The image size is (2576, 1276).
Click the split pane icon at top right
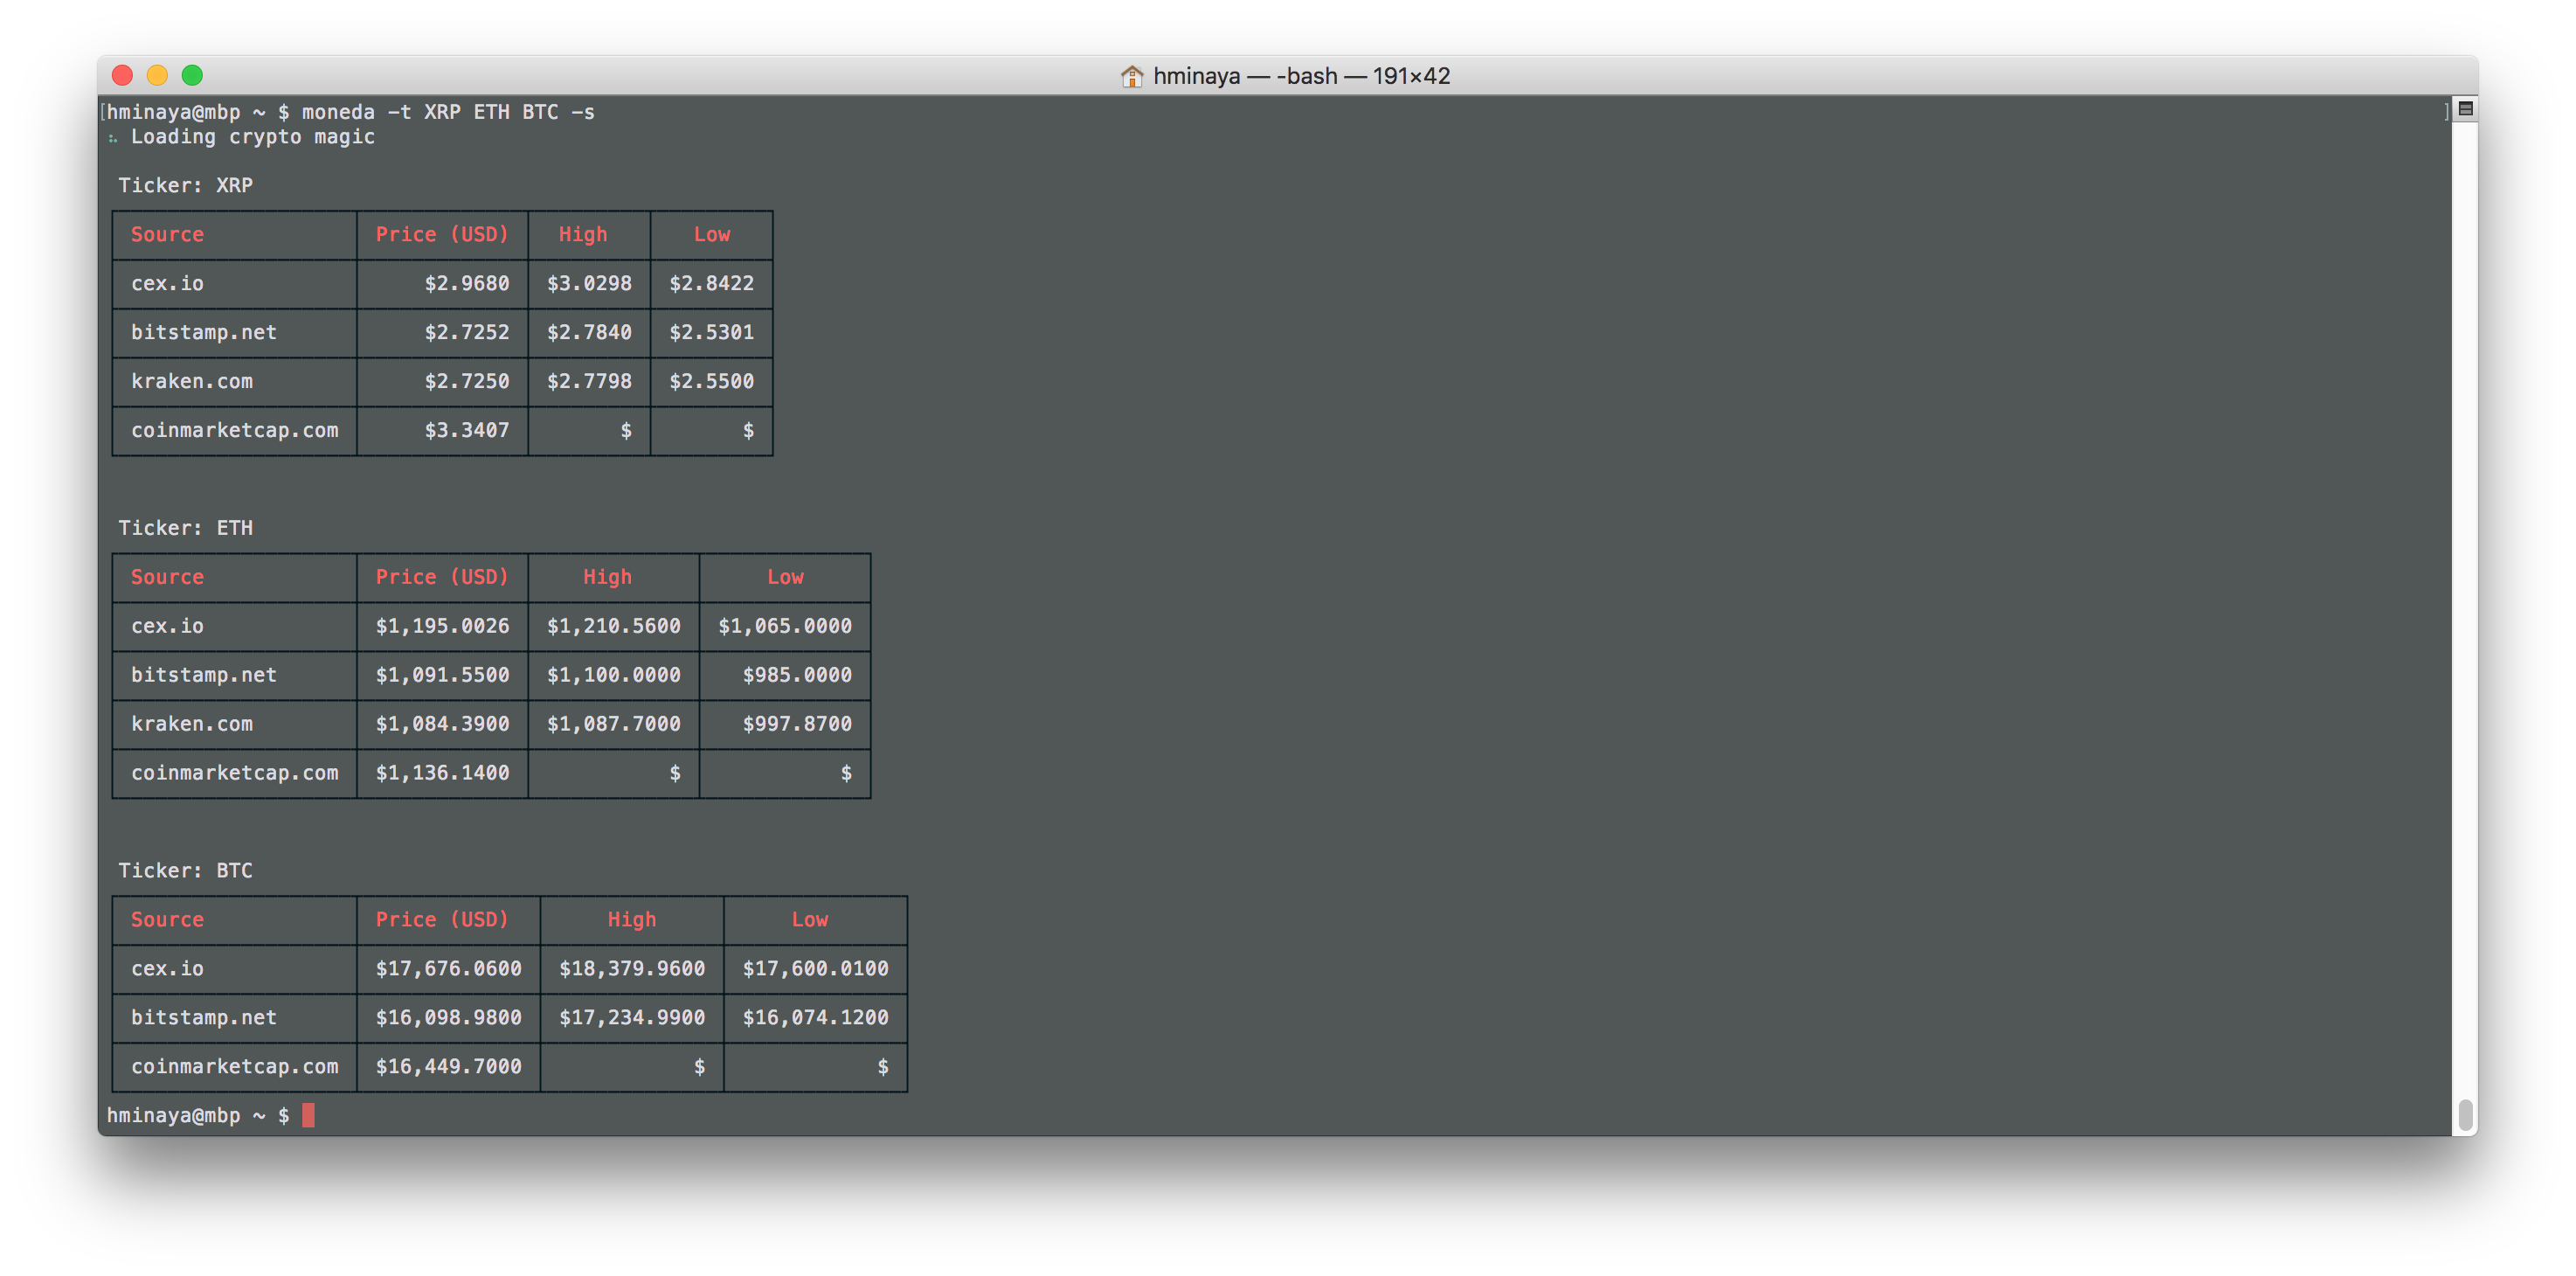pos(2465,109)
